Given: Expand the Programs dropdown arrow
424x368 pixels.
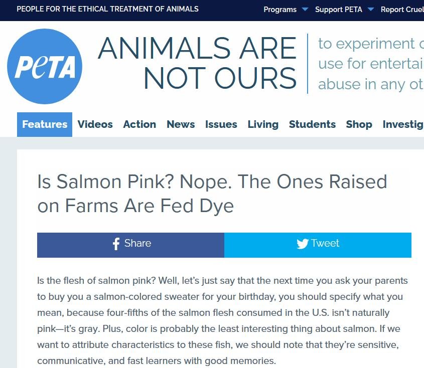Looking at the screenshot, I should pos(305,9).
